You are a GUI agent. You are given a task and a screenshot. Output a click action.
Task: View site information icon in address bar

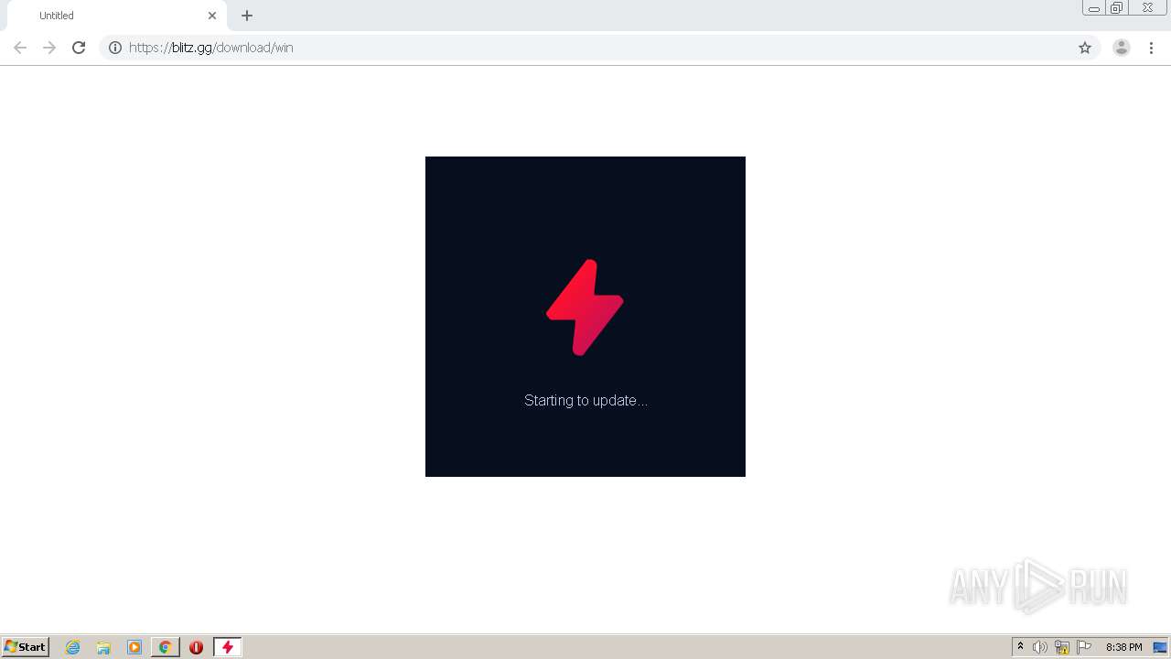click(x=115, y=48)
